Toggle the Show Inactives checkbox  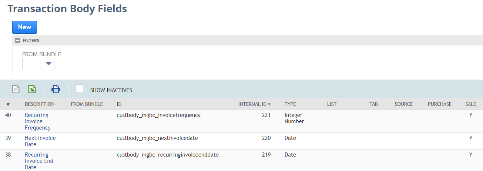point(79,88)
